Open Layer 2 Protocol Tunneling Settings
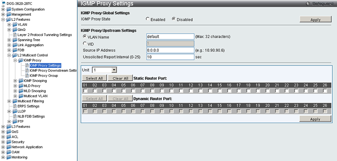The image size is (337, 161). (45, 35)
